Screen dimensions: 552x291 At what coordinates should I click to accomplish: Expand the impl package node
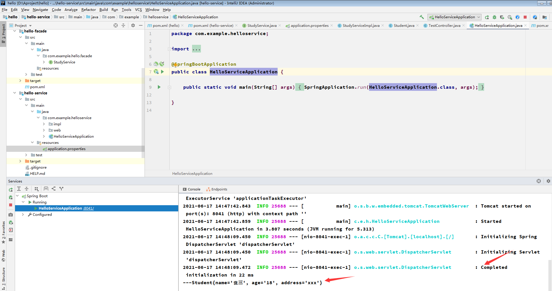[x=44, y=124]
